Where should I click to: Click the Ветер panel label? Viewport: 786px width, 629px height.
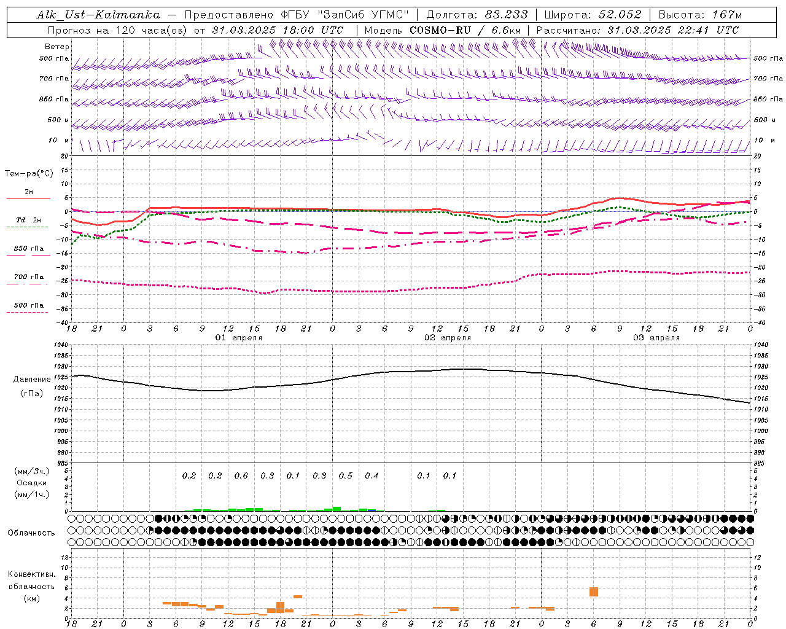pyautogui.click(x=57, y=47)
